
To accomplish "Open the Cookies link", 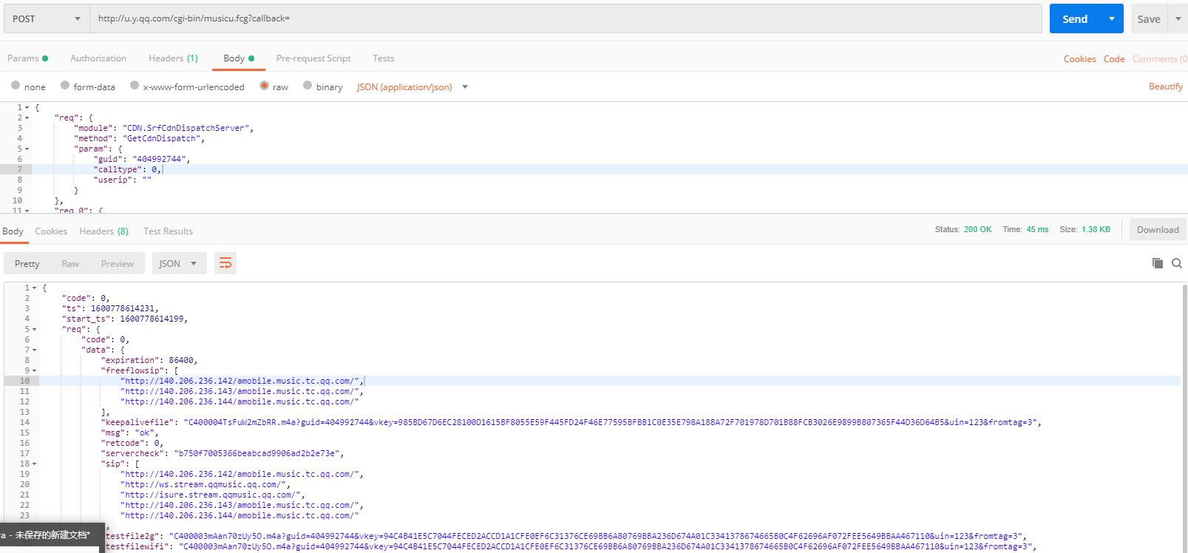I will coord(1079,58).
